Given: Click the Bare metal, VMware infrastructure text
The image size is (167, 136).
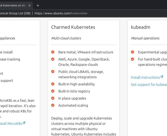Looking at the screenshot, I should 86,52.
